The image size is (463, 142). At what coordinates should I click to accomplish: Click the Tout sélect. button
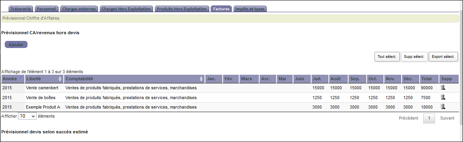(x=387, y=57)
